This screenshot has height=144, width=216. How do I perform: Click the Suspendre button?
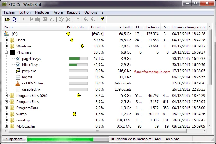click(x=14, y=139)
